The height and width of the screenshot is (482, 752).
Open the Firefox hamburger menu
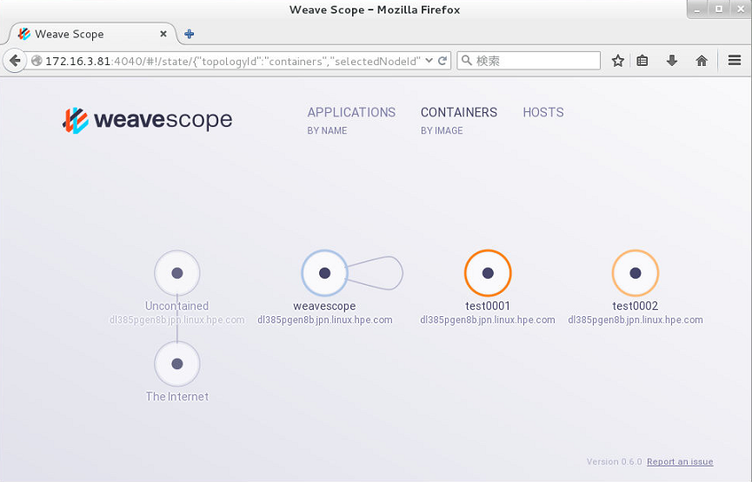735,61
